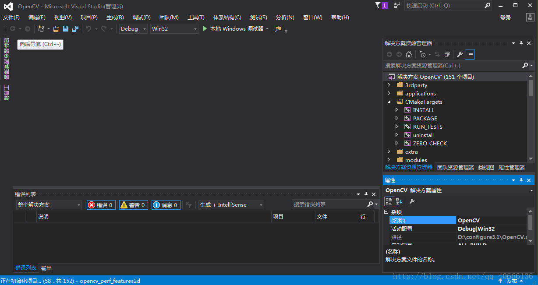The height and width of the screenshot is (285, 538).
Task: Switch to the 属性管理器 tab
Action: point(512,167)
